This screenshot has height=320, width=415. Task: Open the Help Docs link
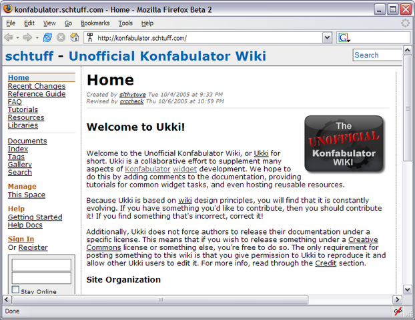(25, 225)
